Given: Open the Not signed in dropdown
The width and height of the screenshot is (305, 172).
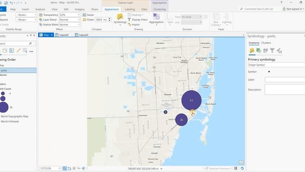Looking at the screenshot, I should coord(294,9).
